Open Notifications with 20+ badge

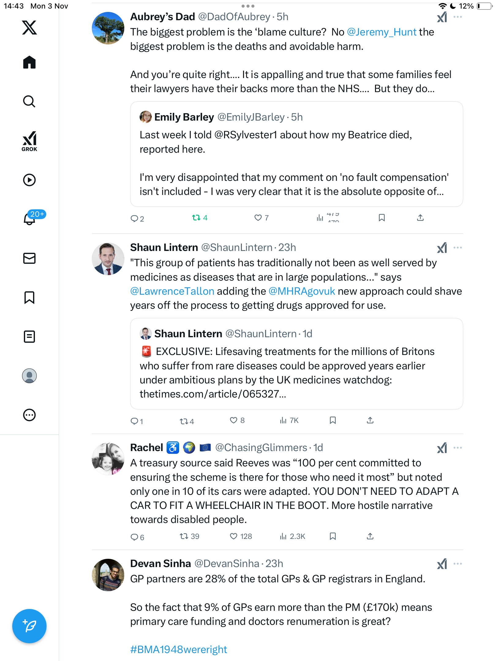point(30,218)
